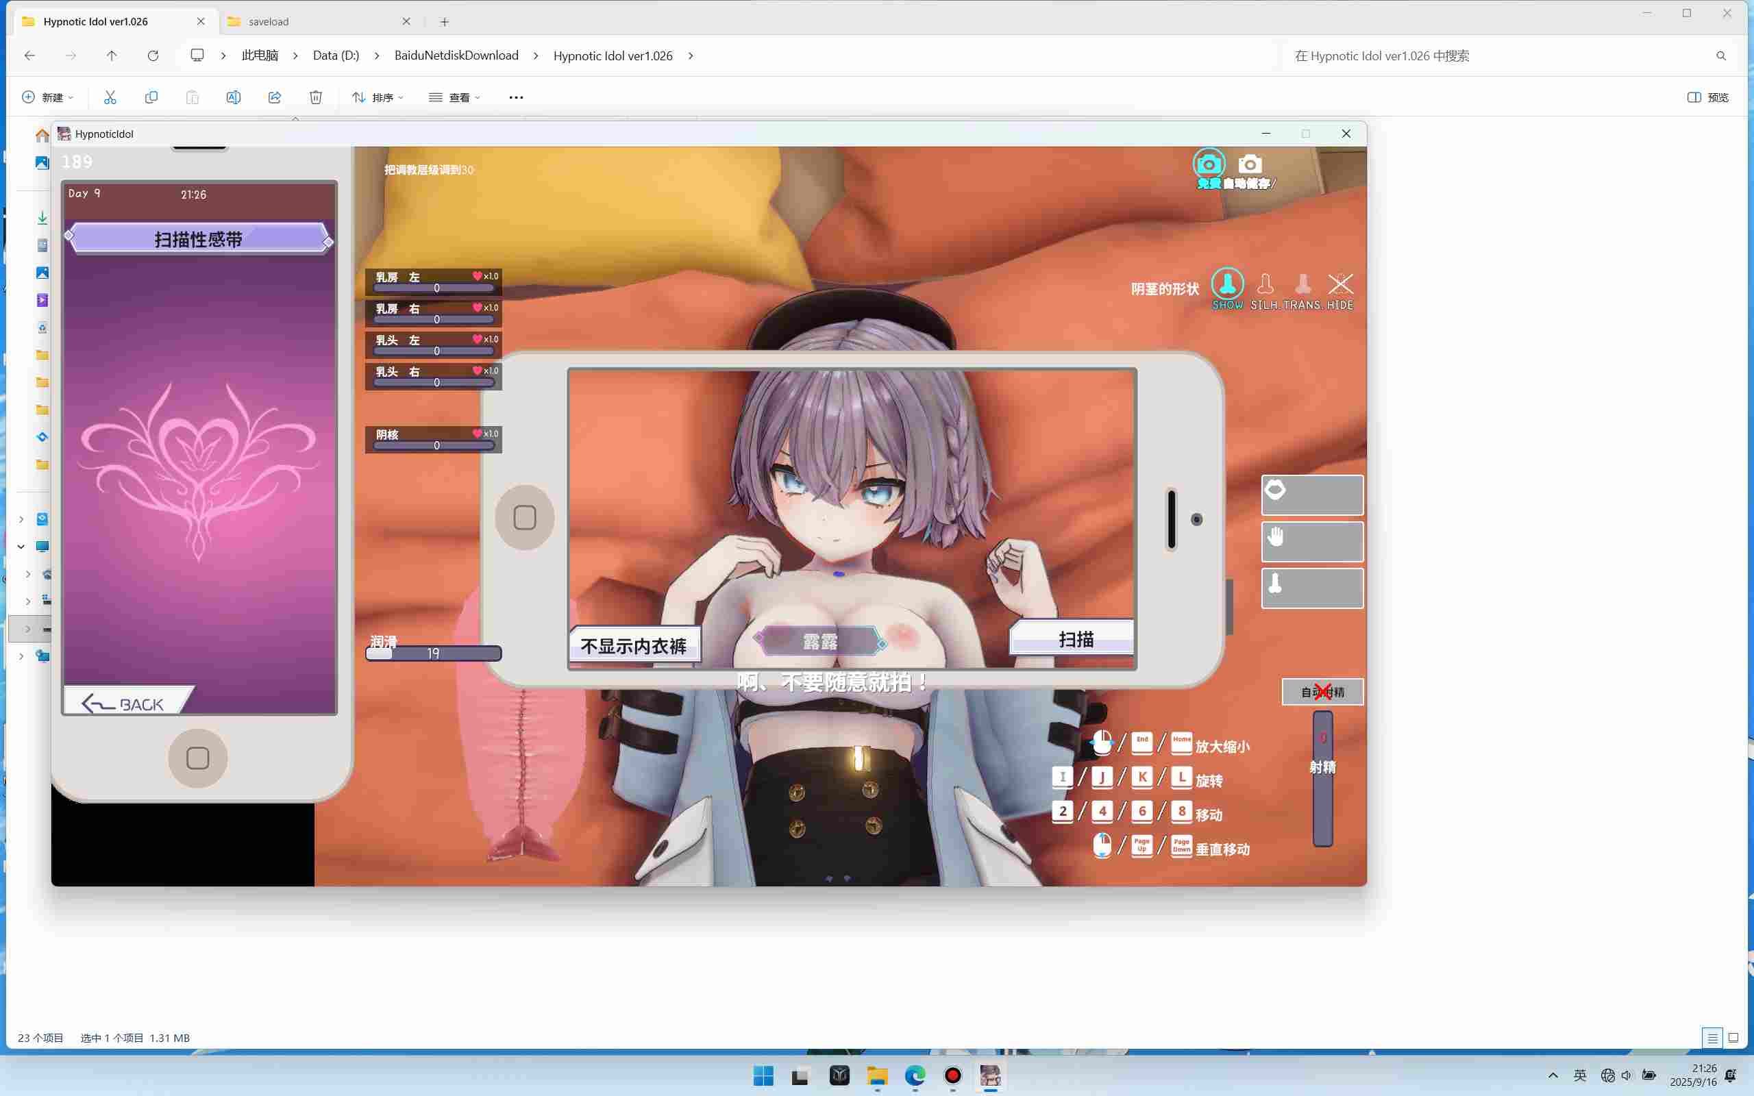This screenshot has width=1754, height=1096.
Task: Click the BACK button on the phone
Action: tap(127, 701)
